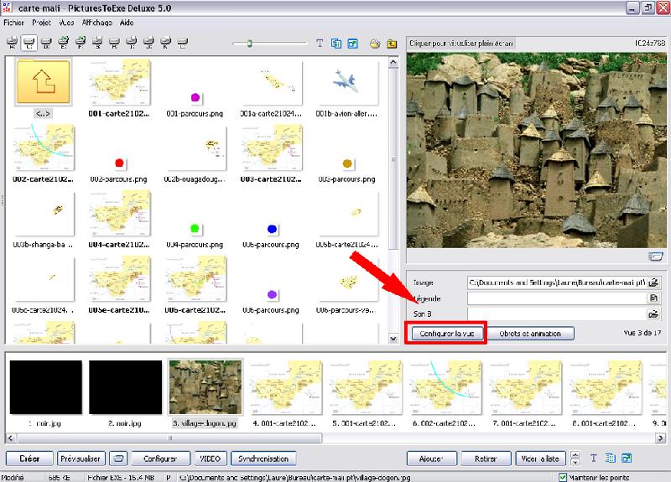Image resolution: width=671 pixels, height=482 pixels.
Task: Click window view icon in bottom right toolbar
Action: (x=627, y=458)
